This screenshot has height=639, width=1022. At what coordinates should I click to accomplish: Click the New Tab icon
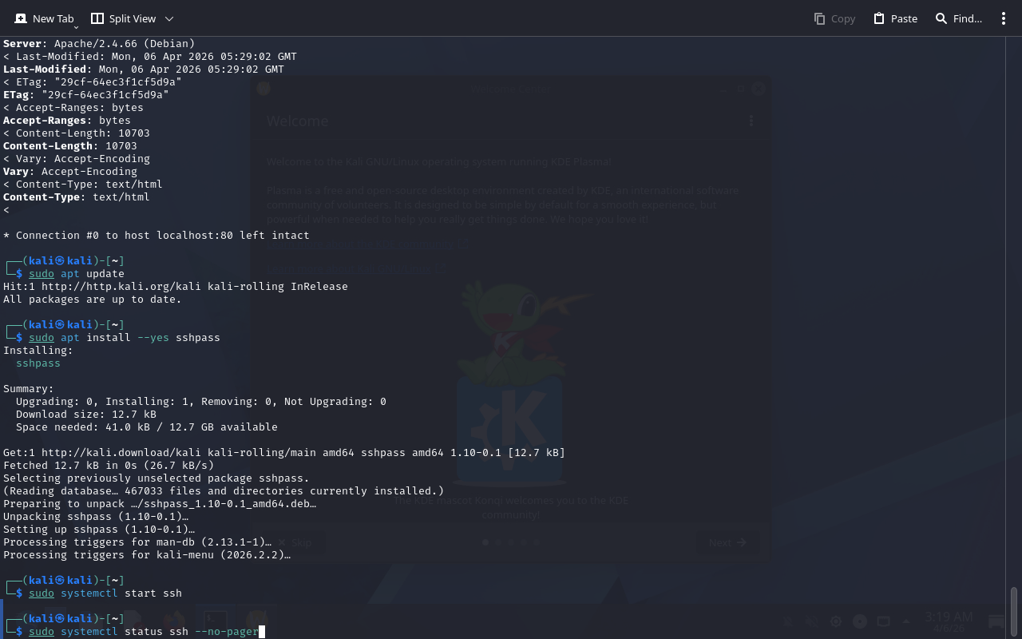[x=21, y=18]
